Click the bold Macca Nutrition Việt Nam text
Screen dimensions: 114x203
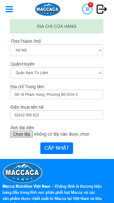[26, 186]
